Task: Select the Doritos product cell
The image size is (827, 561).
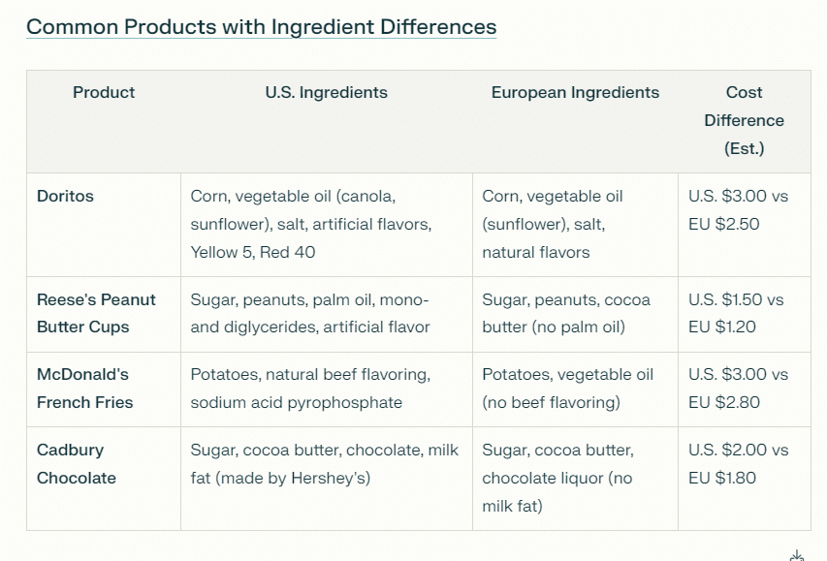Action: [65, 197]
